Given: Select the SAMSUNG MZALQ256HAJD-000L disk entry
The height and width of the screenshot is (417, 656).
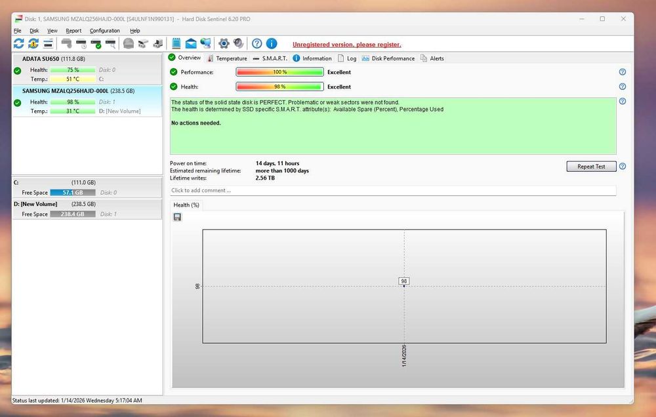Looking at the screenshot, I should [87, 101].
